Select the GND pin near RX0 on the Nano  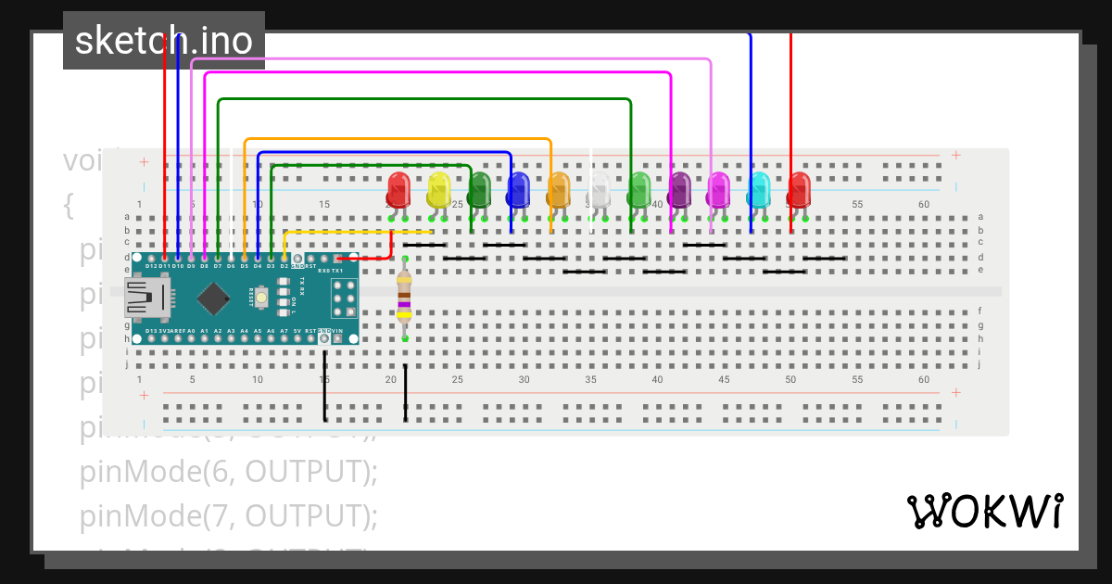[x=297, y=259]
